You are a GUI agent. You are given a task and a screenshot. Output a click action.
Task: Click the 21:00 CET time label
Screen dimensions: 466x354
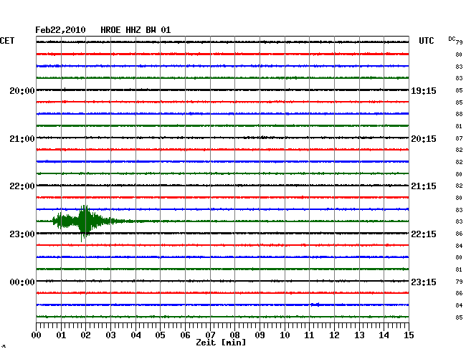[22, 139]
